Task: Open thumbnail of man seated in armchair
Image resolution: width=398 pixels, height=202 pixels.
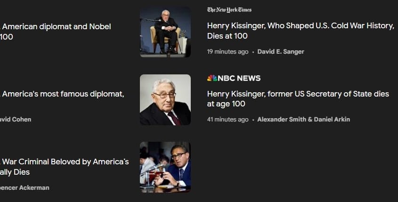Action: point(165,32)
